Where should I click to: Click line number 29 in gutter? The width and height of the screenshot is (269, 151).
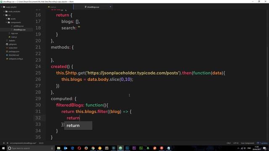pos(38,99)
